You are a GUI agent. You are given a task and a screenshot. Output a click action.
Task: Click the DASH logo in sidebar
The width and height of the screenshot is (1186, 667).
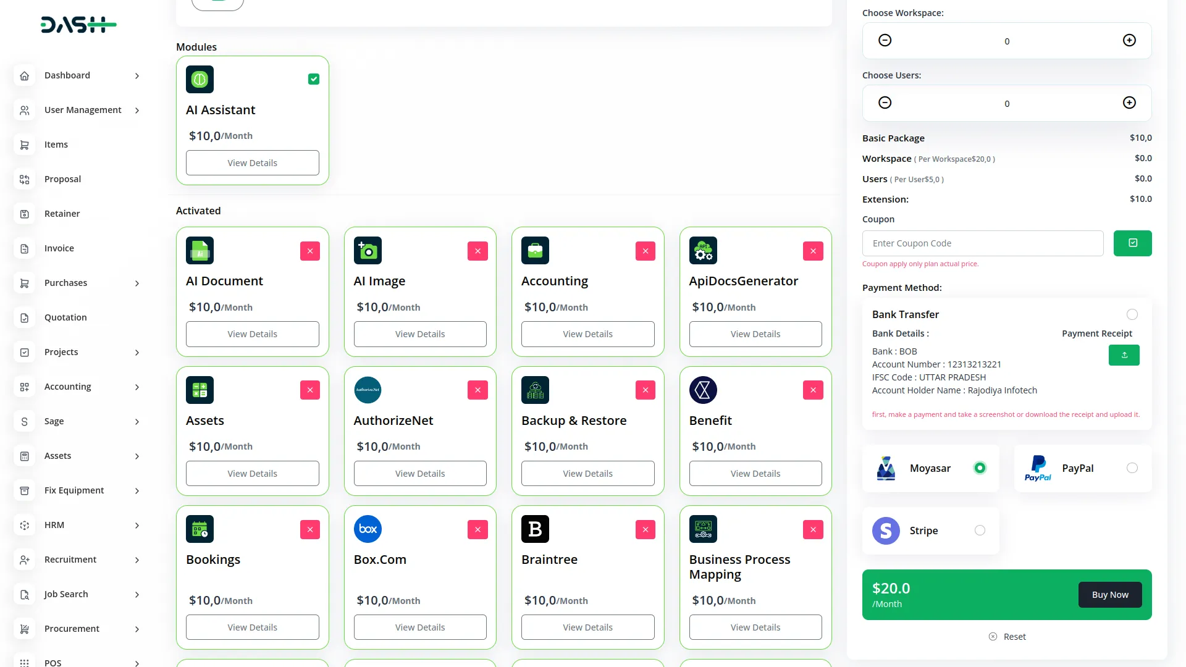point(78,25)
